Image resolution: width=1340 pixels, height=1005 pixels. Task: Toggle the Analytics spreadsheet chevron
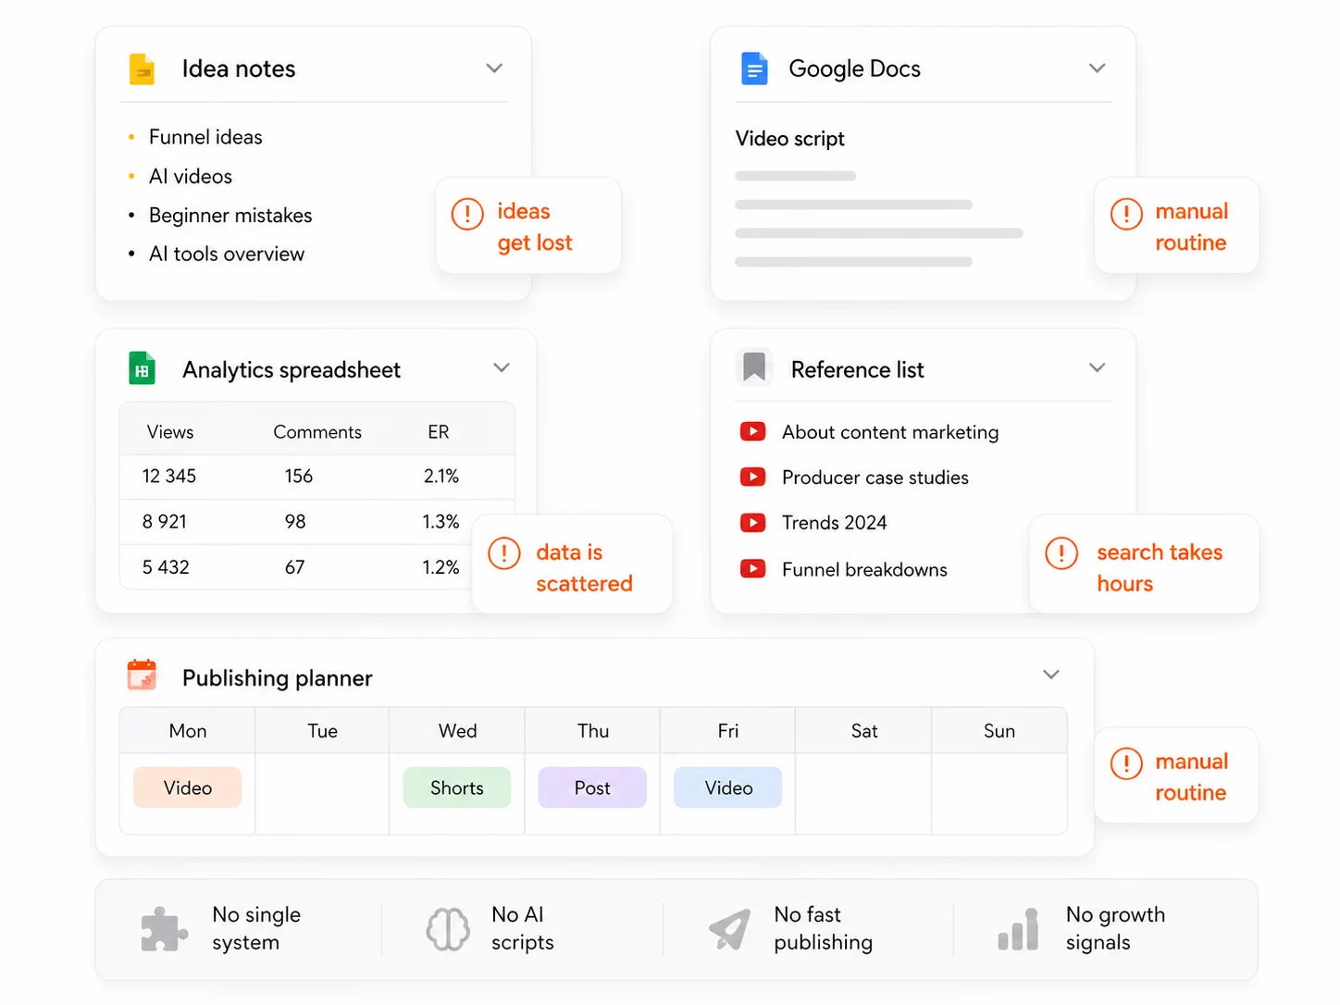501,368
